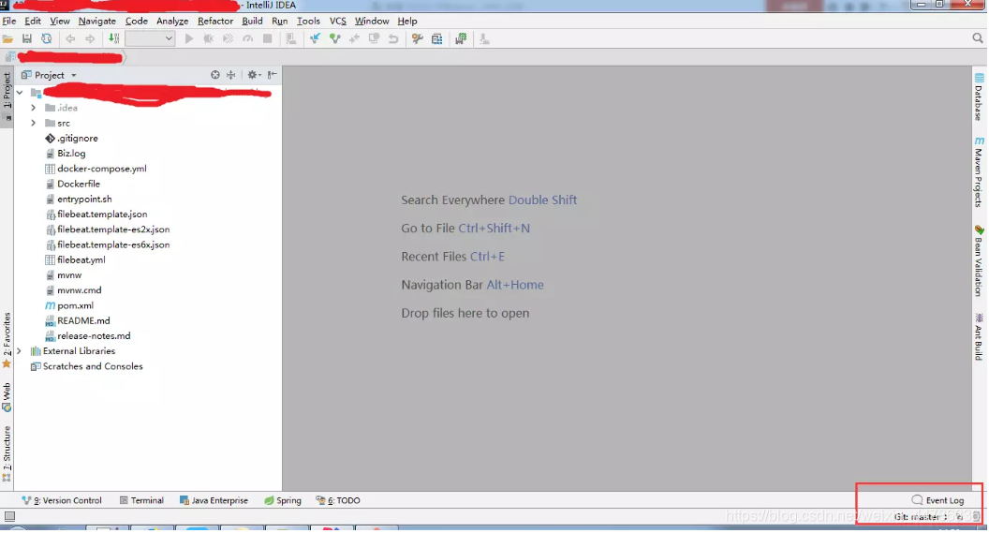The width and height of the screenshot is (989, 533).
Task: Open the Window menu
Action: tap(372, 21)
